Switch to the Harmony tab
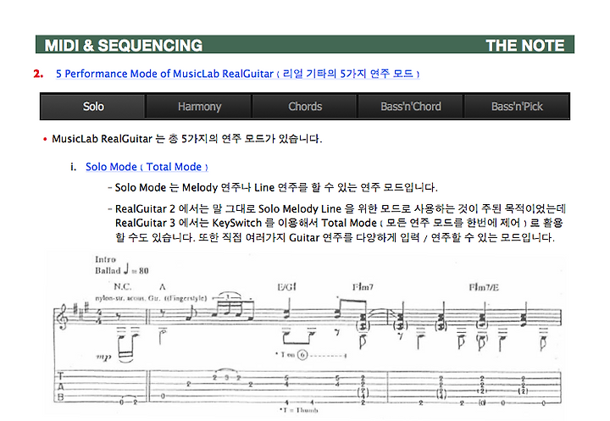The image size is (610, 421). click(x=199, y=106)
